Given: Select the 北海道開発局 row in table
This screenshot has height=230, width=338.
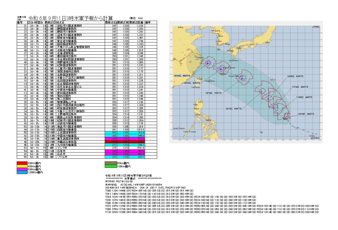Looking at the screenshot, I should click(x=66, y=54).
